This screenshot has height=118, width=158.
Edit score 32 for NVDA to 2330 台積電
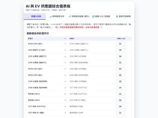pos(121,44)
